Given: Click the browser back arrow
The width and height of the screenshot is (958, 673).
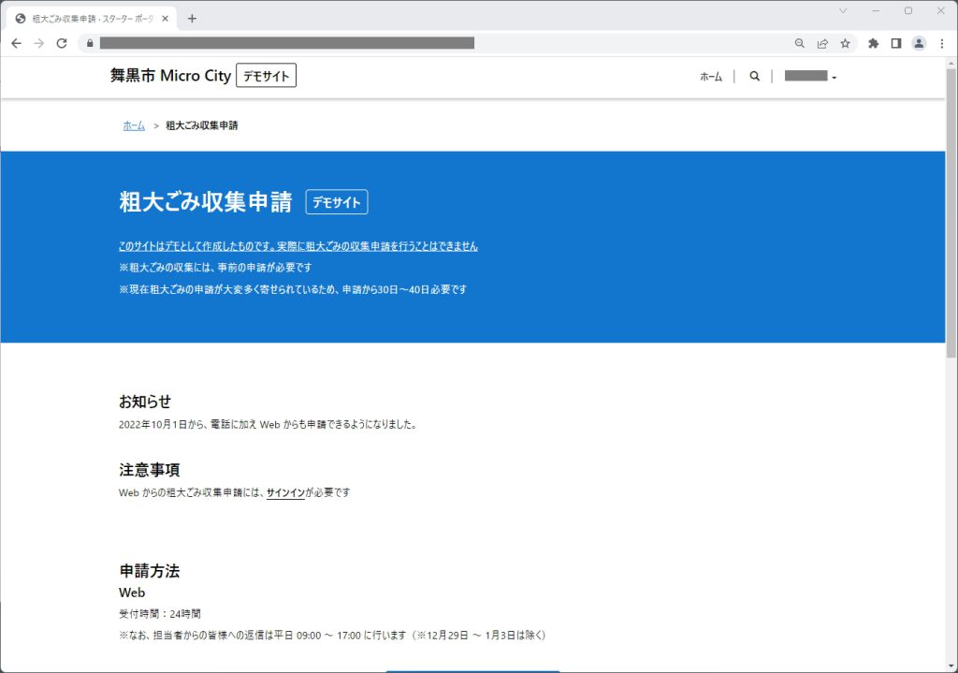Looking at the screenshot, I should point(16,43).
